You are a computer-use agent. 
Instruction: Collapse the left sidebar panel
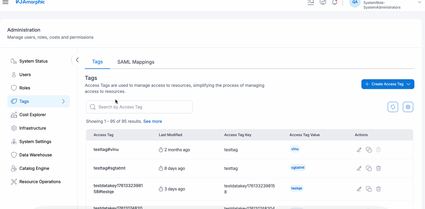tap(76, 60)
